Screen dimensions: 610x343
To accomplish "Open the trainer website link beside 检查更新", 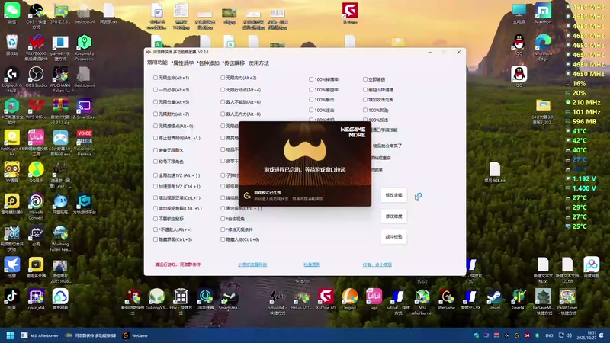I will tap(252, 264).
